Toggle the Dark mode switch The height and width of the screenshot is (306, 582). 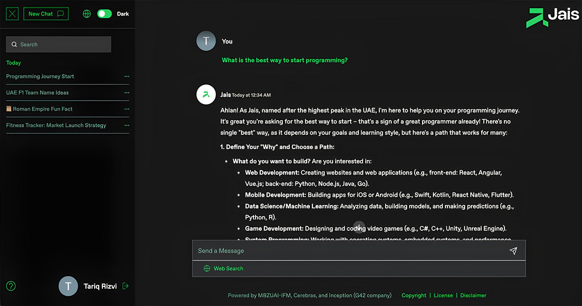click(x=105, y=14)
